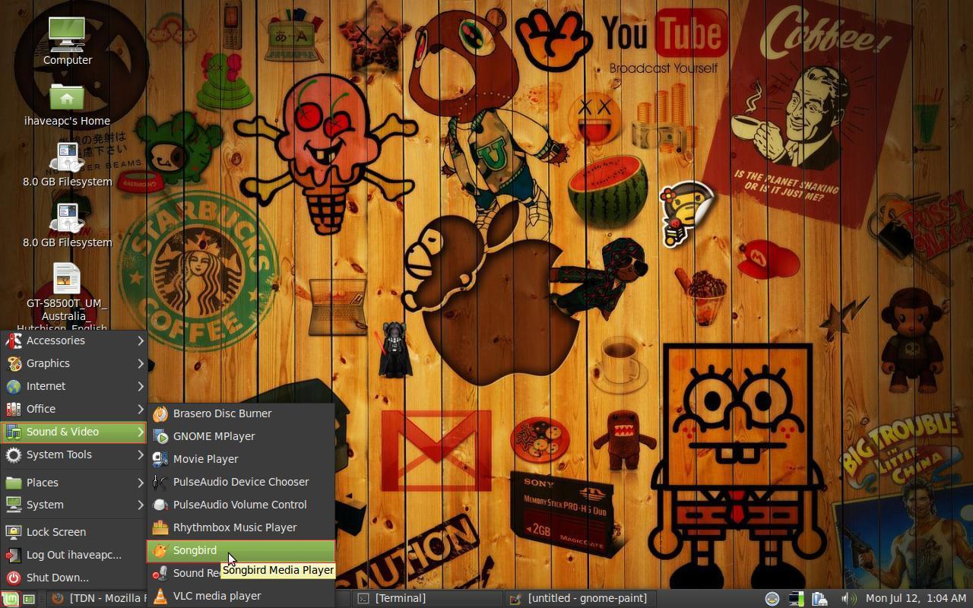Image resolution: width=973 pixels, height=608 pixels.
Task: Click the Internet globe icon
Action: pos(13,386)
